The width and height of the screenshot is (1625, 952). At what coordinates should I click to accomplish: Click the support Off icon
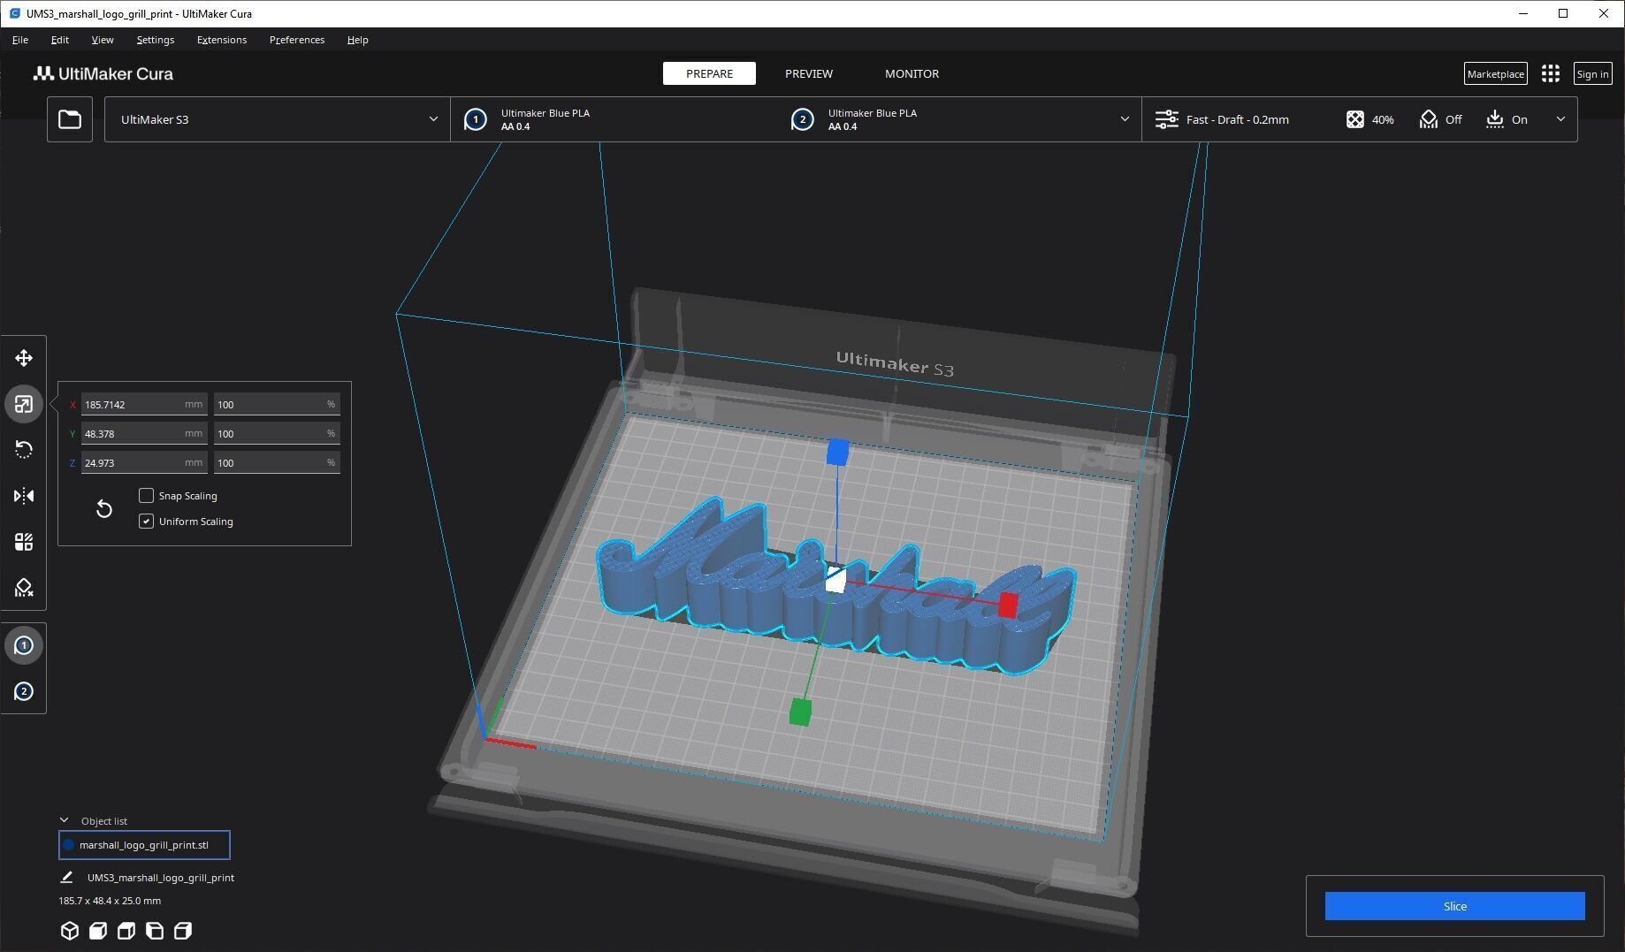pos(1429,119)
